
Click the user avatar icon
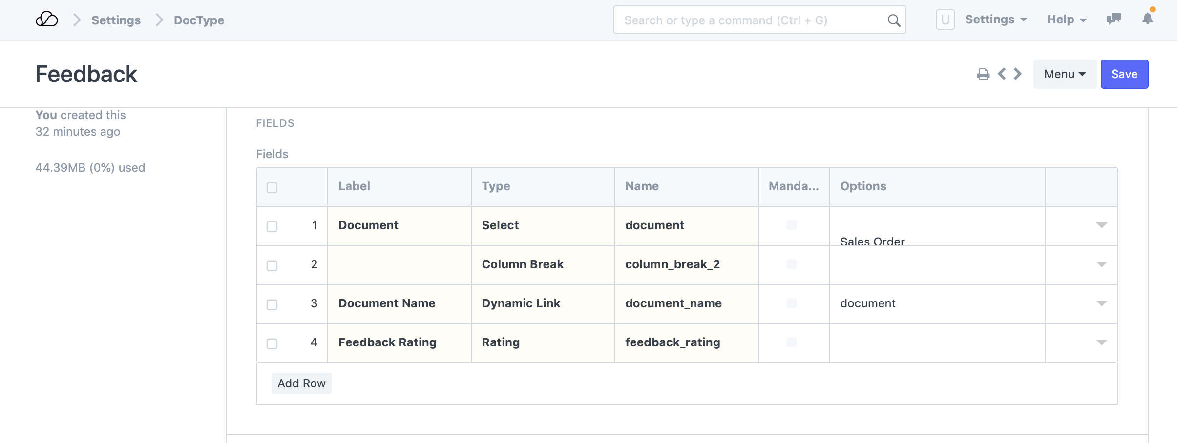coord(945,20)
